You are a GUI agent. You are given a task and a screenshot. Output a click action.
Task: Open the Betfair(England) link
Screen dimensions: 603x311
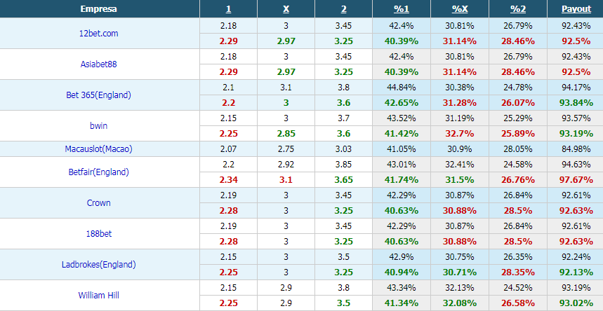coord(98,172)
